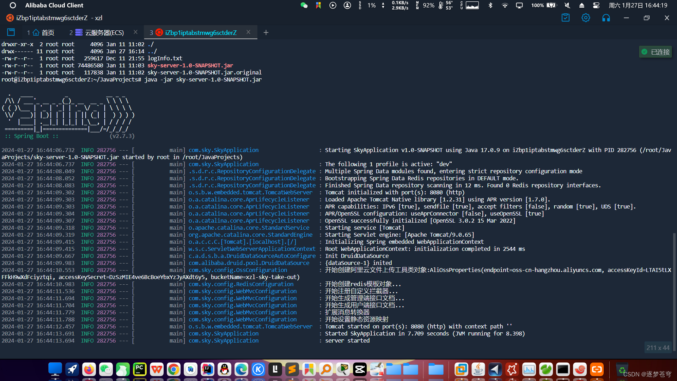The height and width of the screenshot is (381, 677).
Task: Open WeChat from the menu bar tray
Action: click(x=304, y=5)
